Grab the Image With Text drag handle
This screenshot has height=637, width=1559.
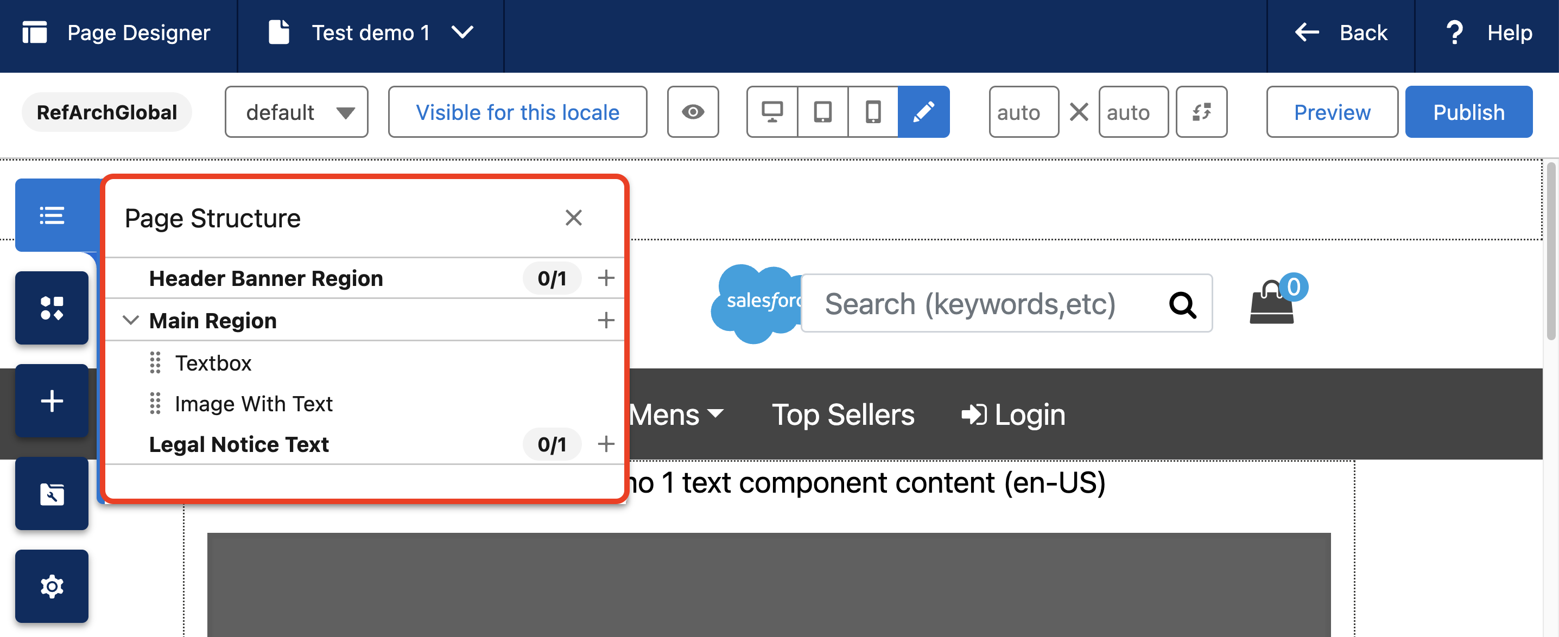155,404
